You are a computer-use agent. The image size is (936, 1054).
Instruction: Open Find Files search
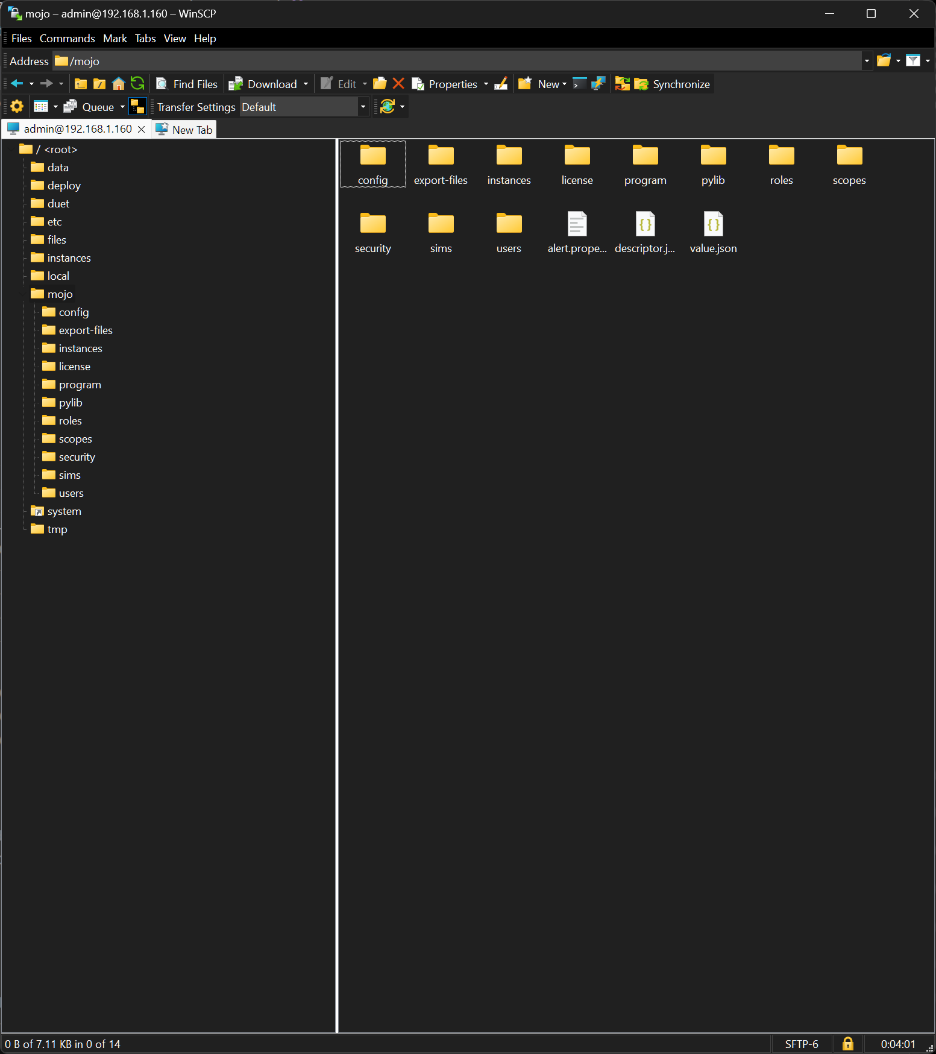(x=187, y=84)
